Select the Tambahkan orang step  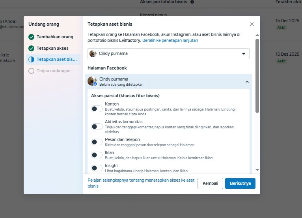(x=55, y=37)
